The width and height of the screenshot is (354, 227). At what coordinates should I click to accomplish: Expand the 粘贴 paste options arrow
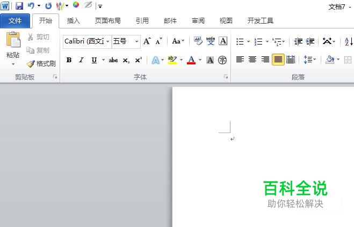click(13, 64)
